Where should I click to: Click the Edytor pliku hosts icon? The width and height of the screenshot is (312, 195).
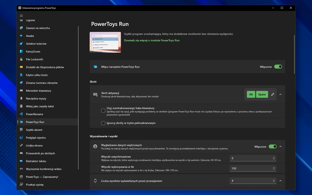pyautogui.click(x=21, y=75)
